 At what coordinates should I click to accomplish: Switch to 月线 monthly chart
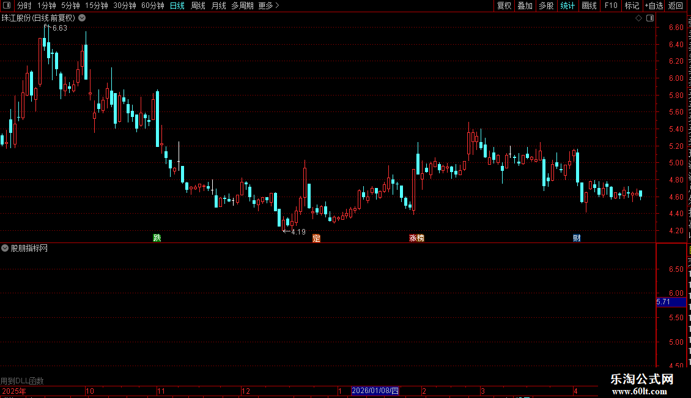pos(218,6)
